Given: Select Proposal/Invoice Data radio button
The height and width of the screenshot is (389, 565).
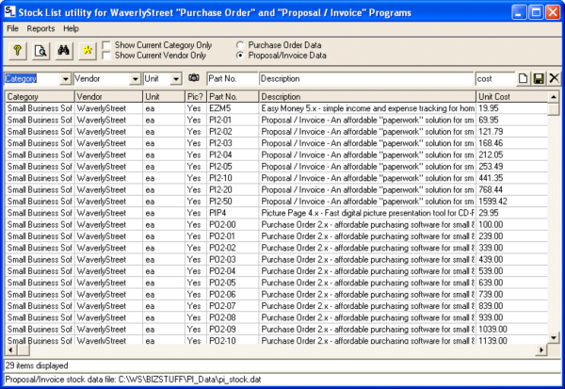Looking at the screenshot, I should tap(242, 56).
